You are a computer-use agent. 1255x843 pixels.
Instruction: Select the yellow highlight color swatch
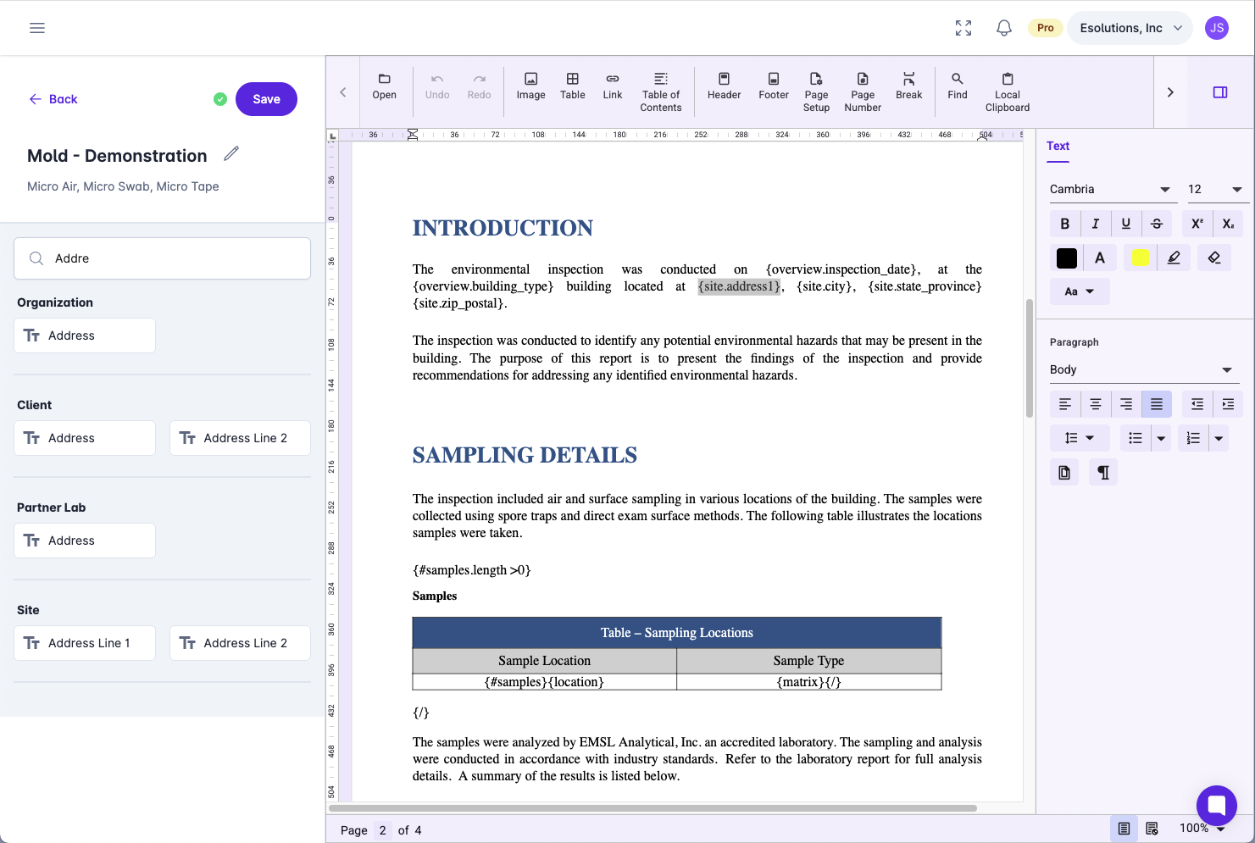pos(1140,258)
